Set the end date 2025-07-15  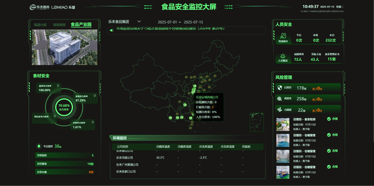point(194,22)
